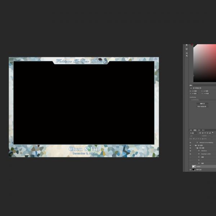Click the width input field in Properties

(x=194, y=91)
